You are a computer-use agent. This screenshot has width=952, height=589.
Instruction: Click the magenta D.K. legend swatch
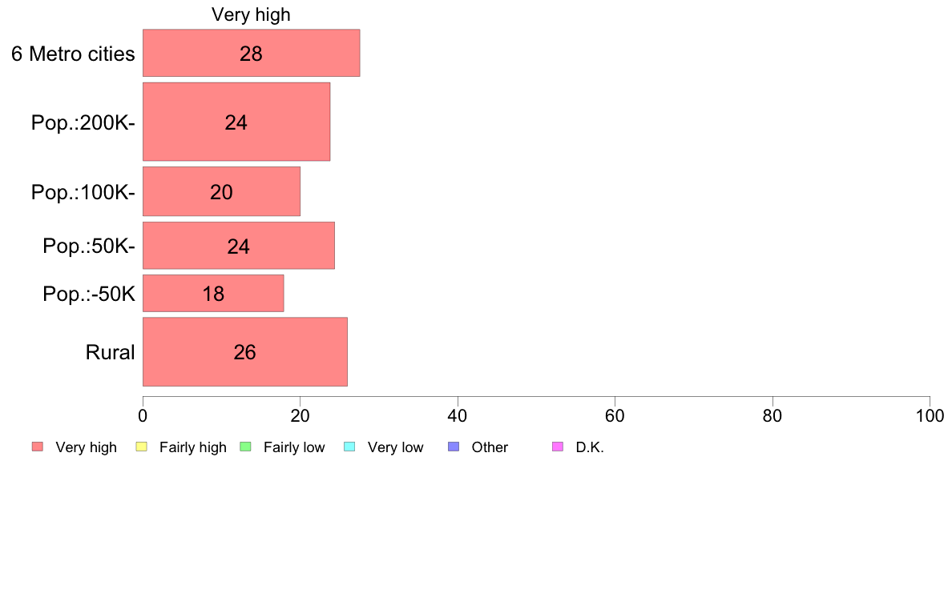pos(558,447)
